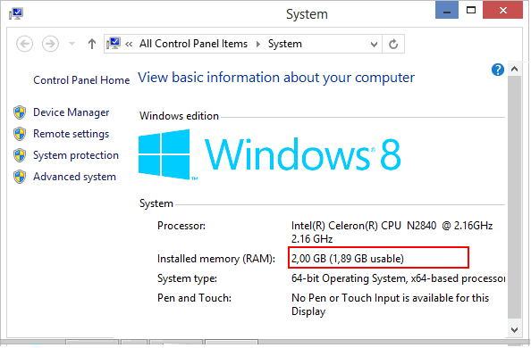Click the Pen and Touch: label
Image resolution: width=531 pixels, height=348 pixels.
coord(194,298)
